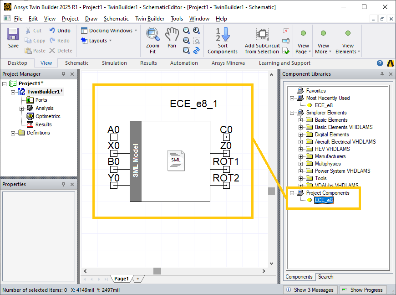Select the Pan hand tool
396x295 pixels.
[172, 34]
